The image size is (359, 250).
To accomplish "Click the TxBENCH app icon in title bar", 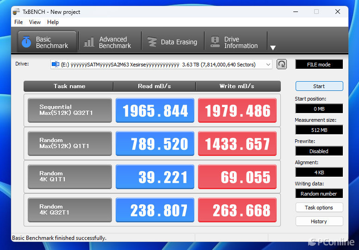I will [16, 12].
